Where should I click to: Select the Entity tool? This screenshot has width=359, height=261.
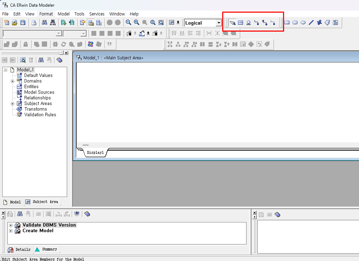point(241,22)
